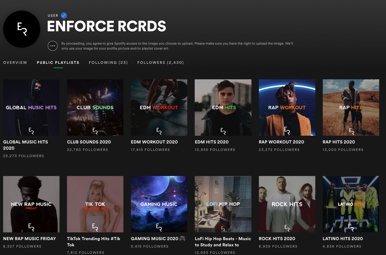Open NEW RAP MUSIC FRIDAY title link
The image size is (386, 255).
pos(29,239)
